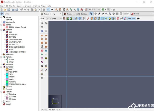
Task: Click the Run FDS simulation green play icon
Action: click(103, 10)
